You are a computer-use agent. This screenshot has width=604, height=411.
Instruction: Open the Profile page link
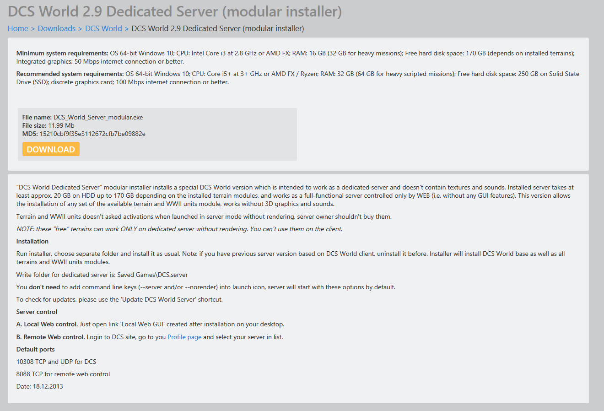pyautogui.click(x=184, y=337)
